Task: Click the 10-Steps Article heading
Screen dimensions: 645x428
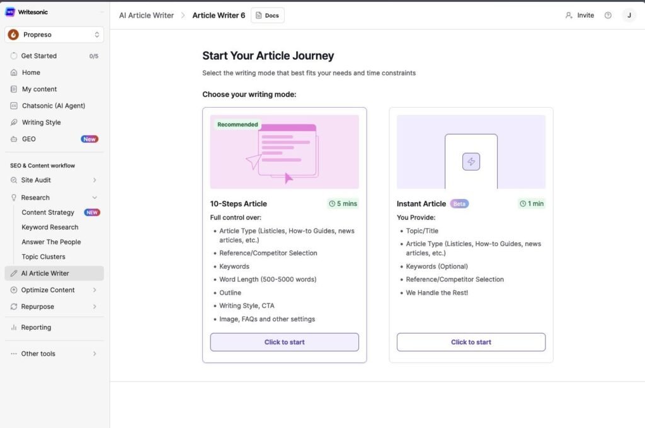Action: point(238,203)
